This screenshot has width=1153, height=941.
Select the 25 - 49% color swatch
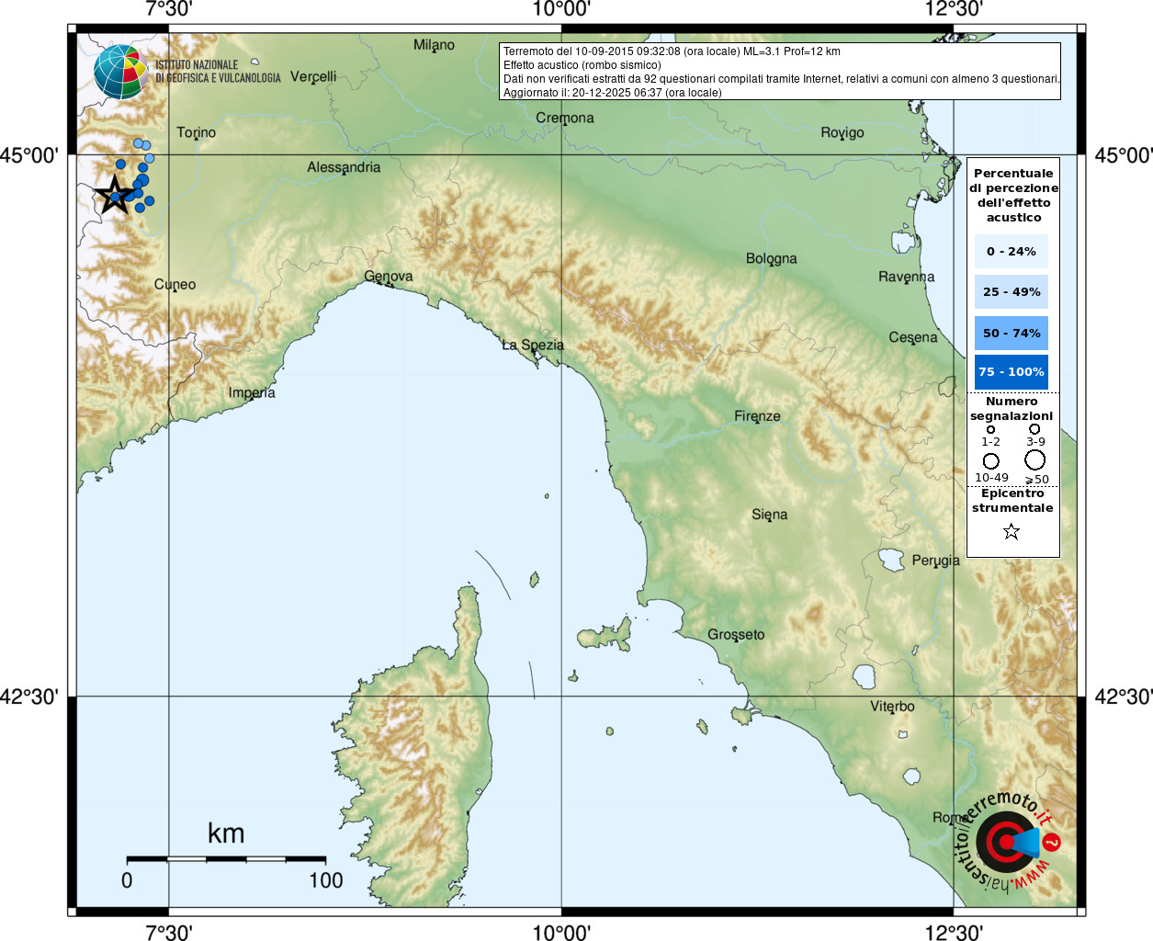(x=1012, y=291)
